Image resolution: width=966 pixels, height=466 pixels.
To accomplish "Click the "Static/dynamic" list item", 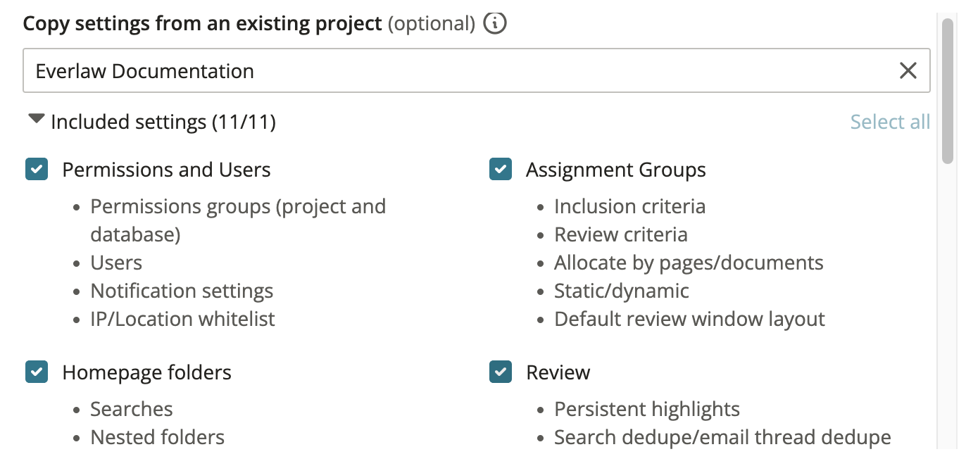I will pos(621,291).
